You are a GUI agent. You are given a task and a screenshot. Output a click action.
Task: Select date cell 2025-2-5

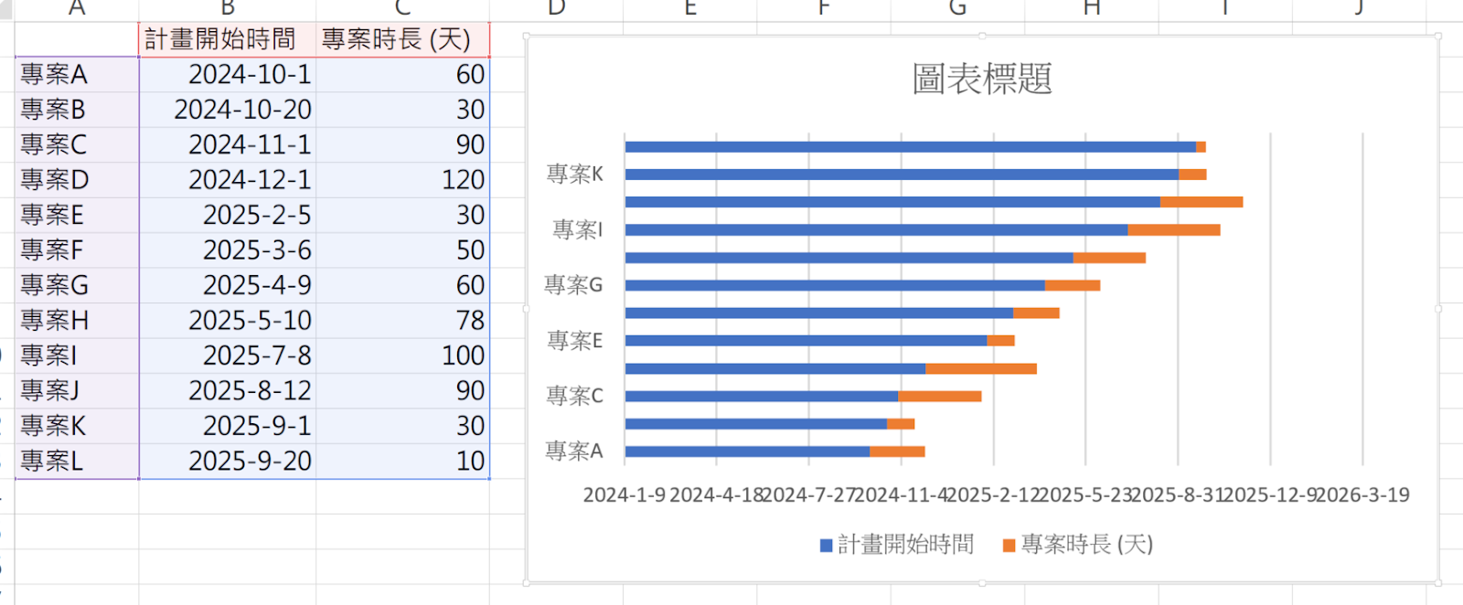228,215
